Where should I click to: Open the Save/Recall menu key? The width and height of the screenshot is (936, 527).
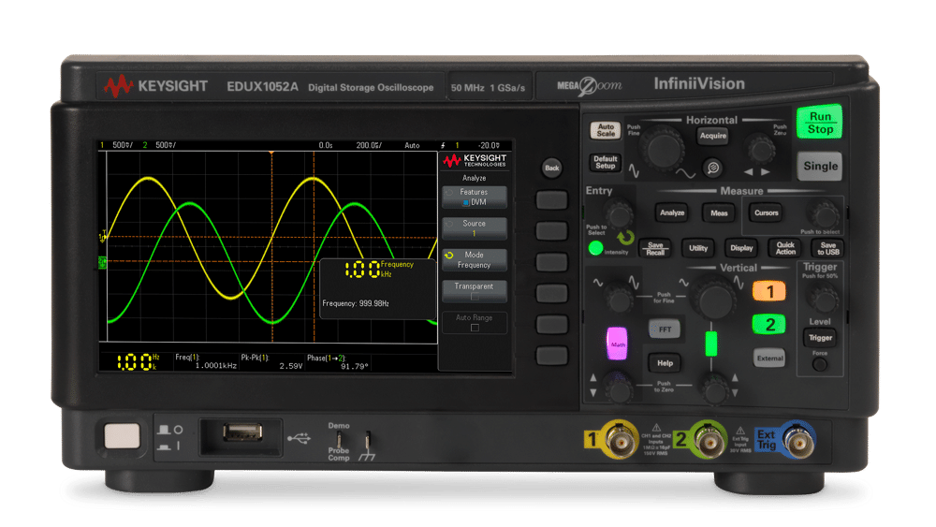click(x=655, y=249)
